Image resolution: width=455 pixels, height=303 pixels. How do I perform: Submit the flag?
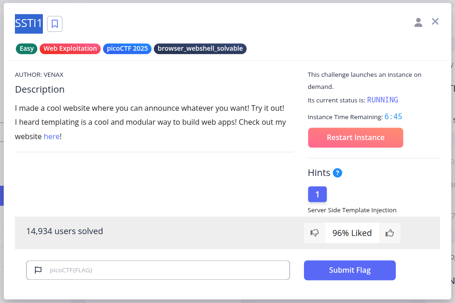point(350,270)
